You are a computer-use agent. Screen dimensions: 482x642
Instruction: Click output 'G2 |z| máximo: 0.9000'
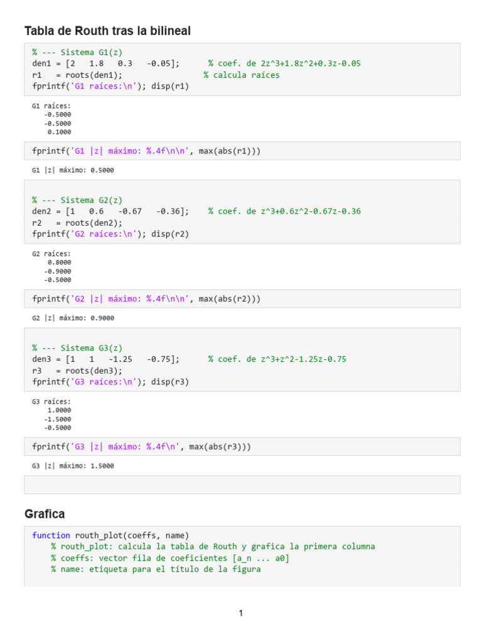[x=73, y=318]
